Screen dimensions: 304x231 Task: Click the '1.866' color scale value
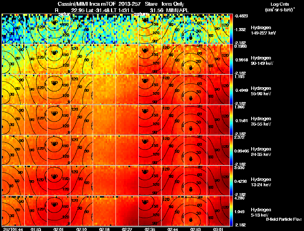point(239,107)
